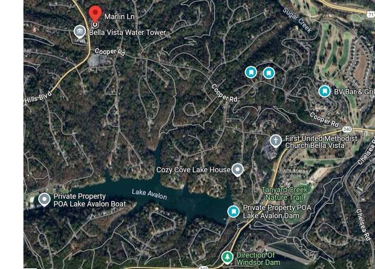The width and height of the screenshot is (375, 269).
Task: Click the Sugar Creek label
Action: (x=297, y=20)
